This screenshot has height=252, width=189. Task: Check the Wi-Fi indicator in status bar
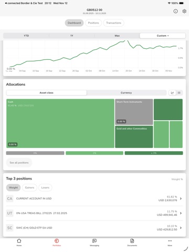tap(169, 3)
